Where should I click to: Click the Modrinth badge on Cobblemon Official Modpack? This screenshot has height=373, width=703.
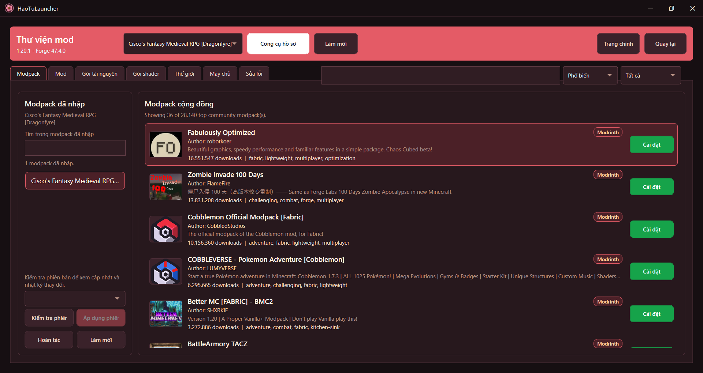click(608, 217)
